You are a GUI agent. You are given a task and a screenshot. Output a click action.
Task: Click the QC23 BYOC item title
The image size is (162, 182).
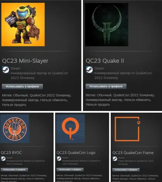pos(11,153)
